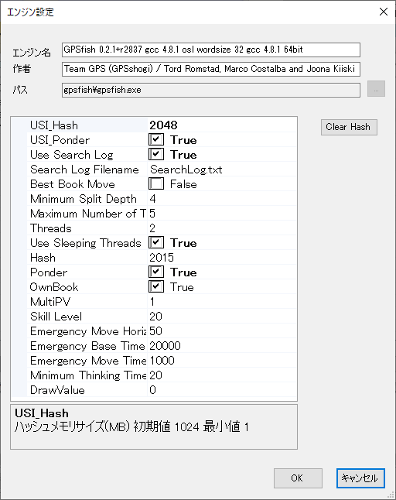Confirm settings with the OK button

(298, 478)
